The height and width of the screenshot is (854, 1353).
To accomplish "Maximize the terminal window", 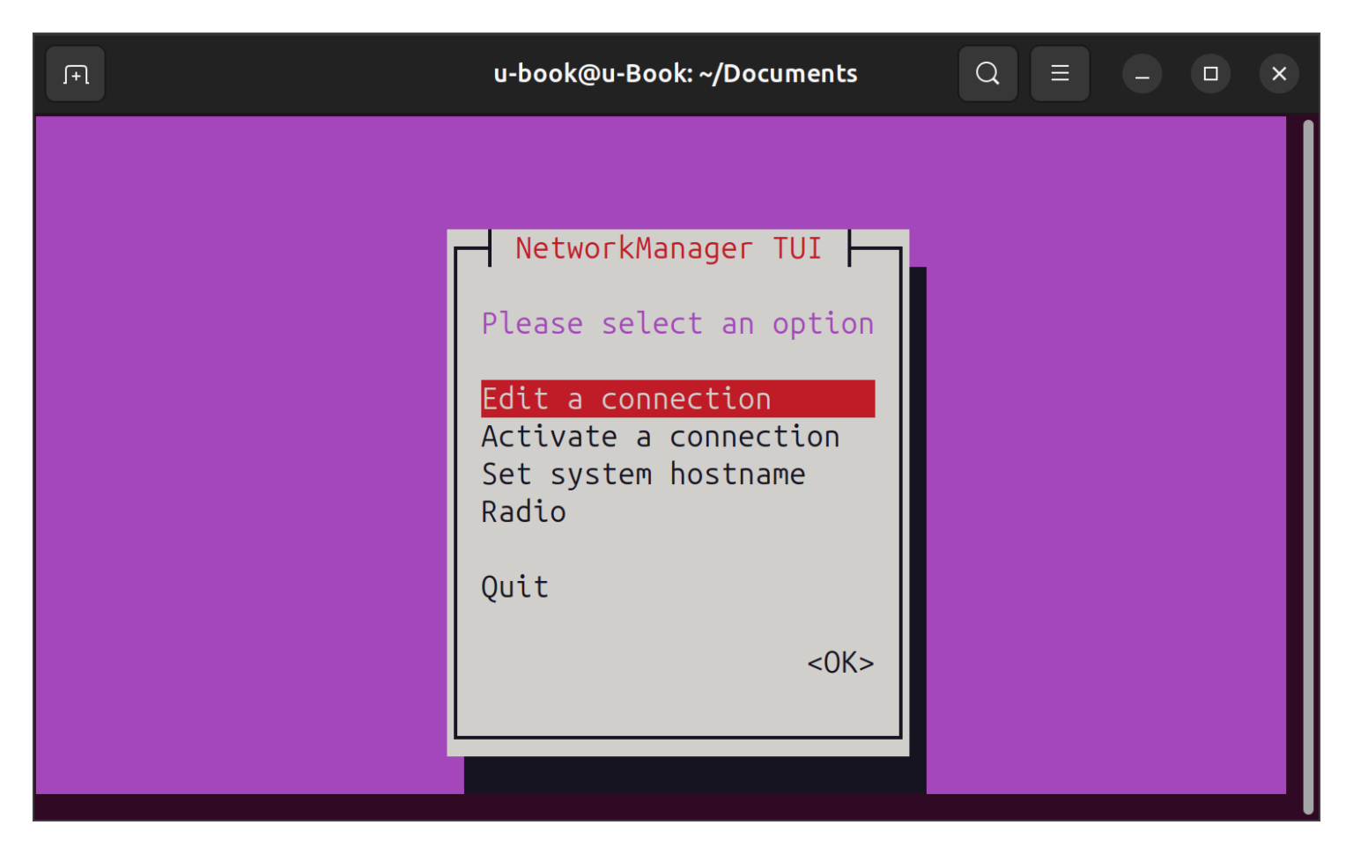I will [x=1210, y=74].
